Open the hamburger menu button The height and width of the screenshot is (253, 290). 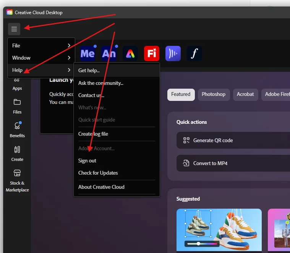[x=14, y=29]
